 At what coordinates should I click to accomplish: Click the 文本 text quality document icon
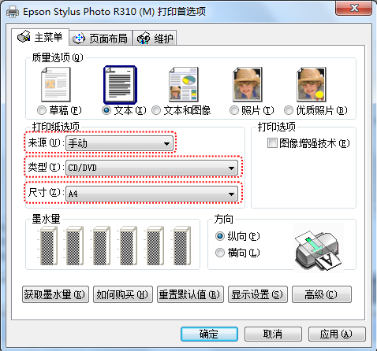click(x=120, y=85)
